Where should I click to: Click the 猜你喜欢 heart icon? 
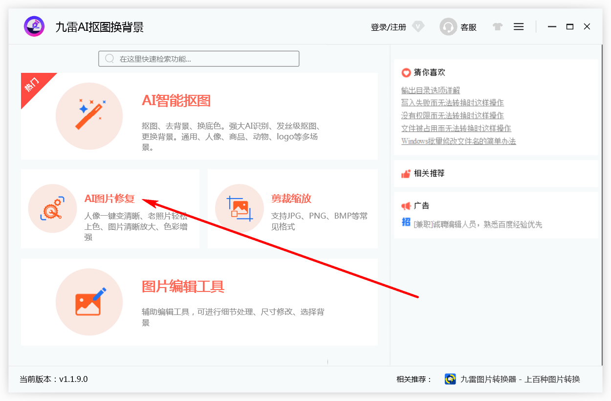click(406, 73)
